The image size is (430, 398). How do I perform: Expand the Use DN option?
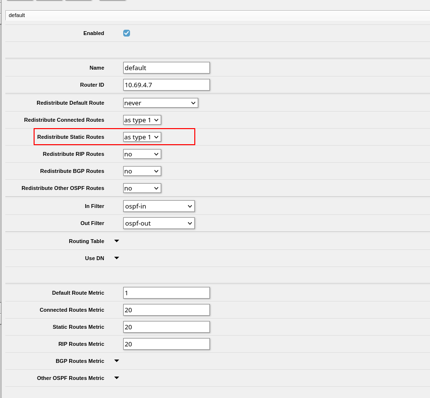(116, 258)
